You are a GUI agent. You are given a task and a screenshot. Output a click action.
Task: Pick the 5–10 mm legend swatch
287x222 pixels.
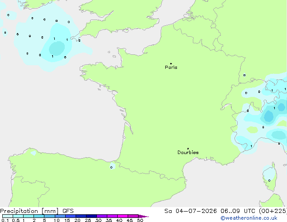49,216
